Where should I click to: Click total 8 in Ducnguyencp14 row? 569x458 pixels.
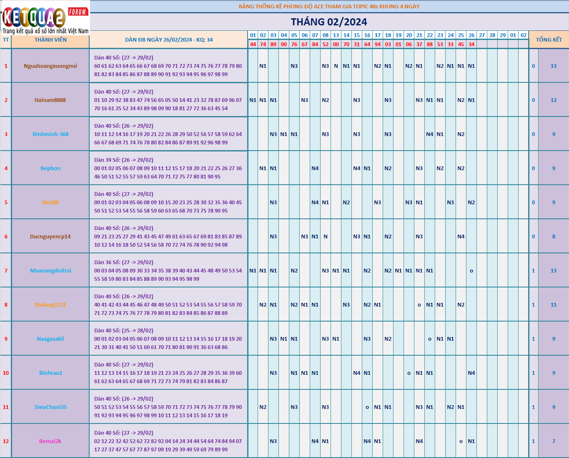click(554, 236)
